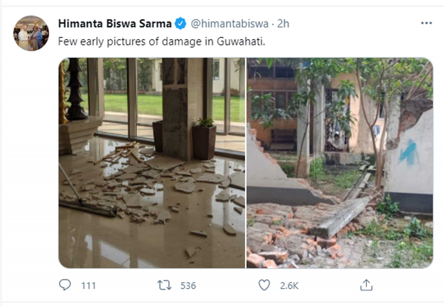Open the share icon for this tweet
The height and width of the screenshot is (306, 444).
(366, 285)
